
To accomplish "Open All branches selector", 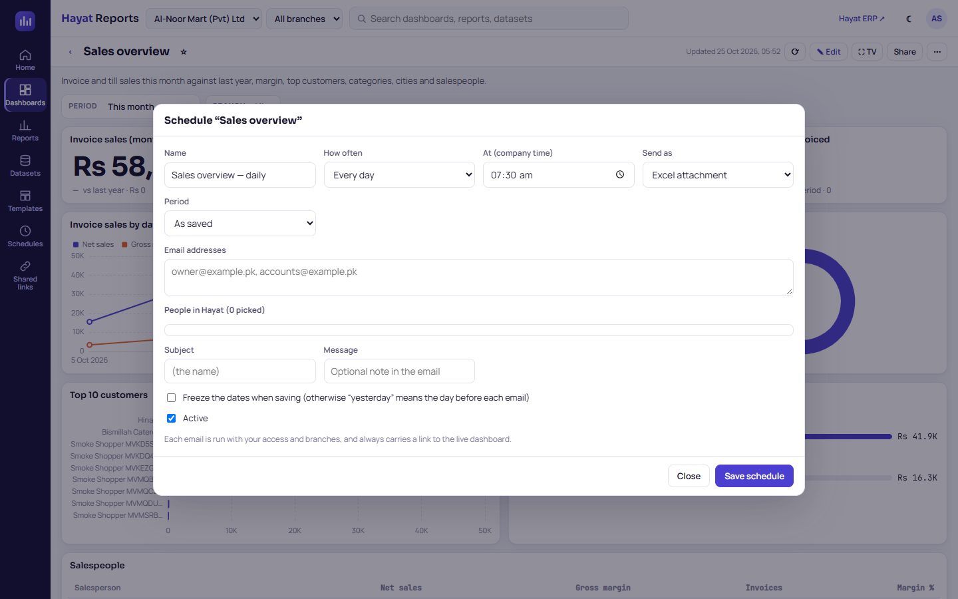I will point(304,19).
